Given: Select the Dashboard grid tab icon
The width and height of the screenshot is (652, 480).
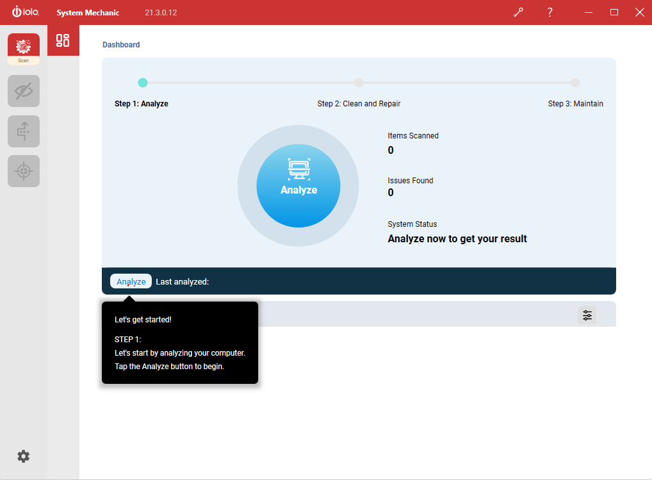Looking at the screenshot, I should coord(63,40).
